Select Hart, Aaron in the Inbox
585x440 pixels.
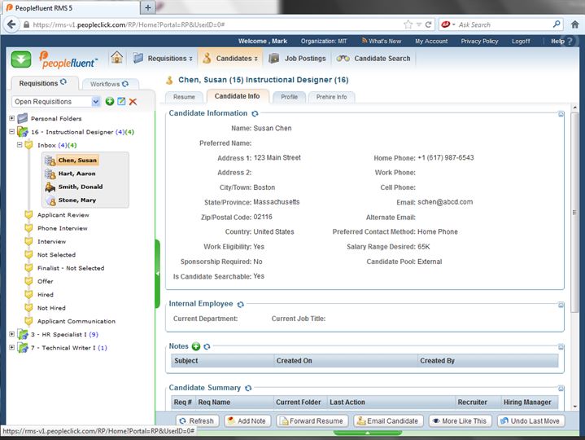pos(76,174)
